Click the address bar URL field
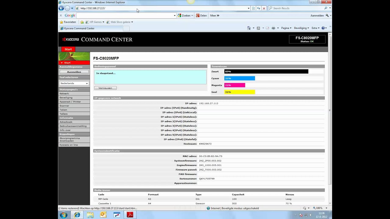390x219 pixels. (x=163, y=8)
